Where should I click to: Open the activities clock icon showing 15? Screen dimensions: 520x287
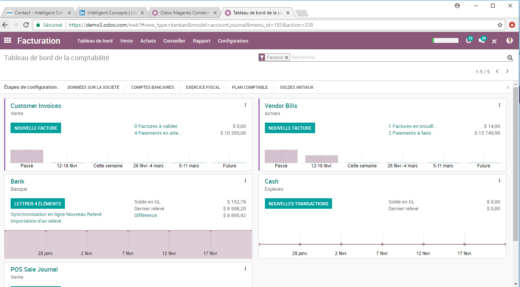click(x=469, y=41)
